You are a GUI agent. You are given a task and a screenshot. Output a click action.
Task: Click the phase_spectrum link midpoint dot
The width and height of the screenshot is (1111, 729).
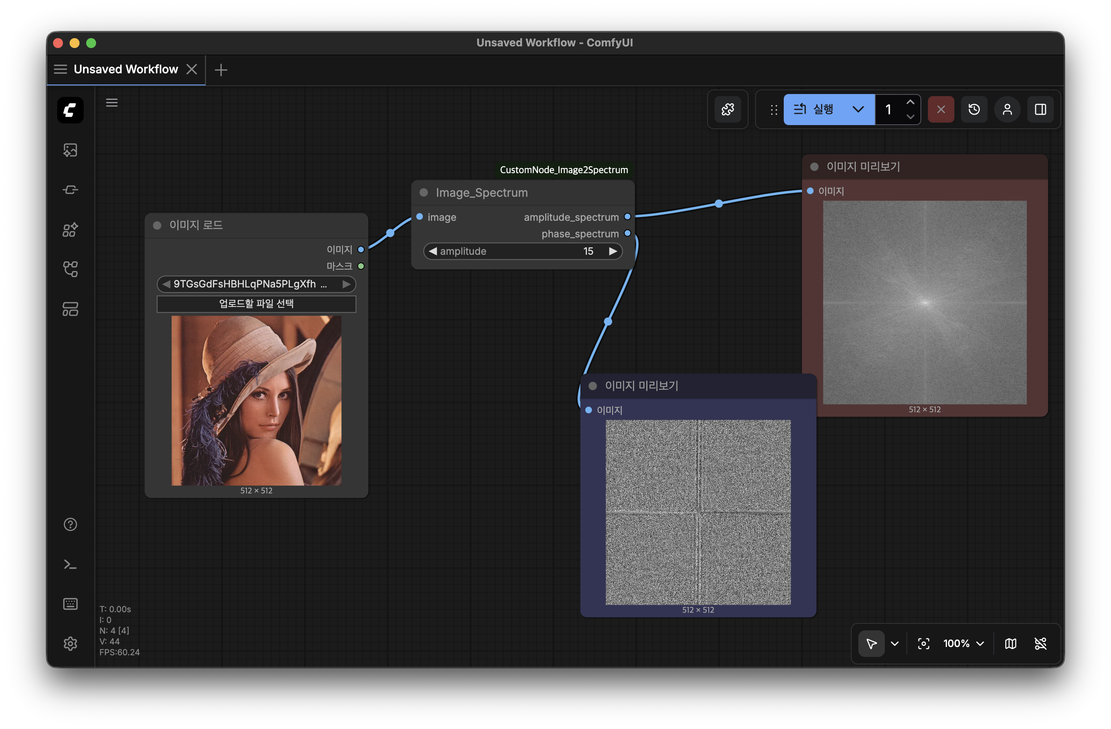coord(608,321)
